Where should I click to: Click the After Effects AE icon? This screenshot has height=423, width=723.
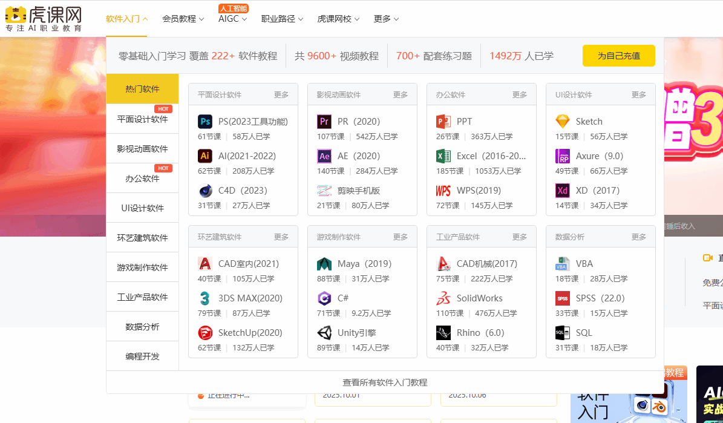[x=324, y=156]
